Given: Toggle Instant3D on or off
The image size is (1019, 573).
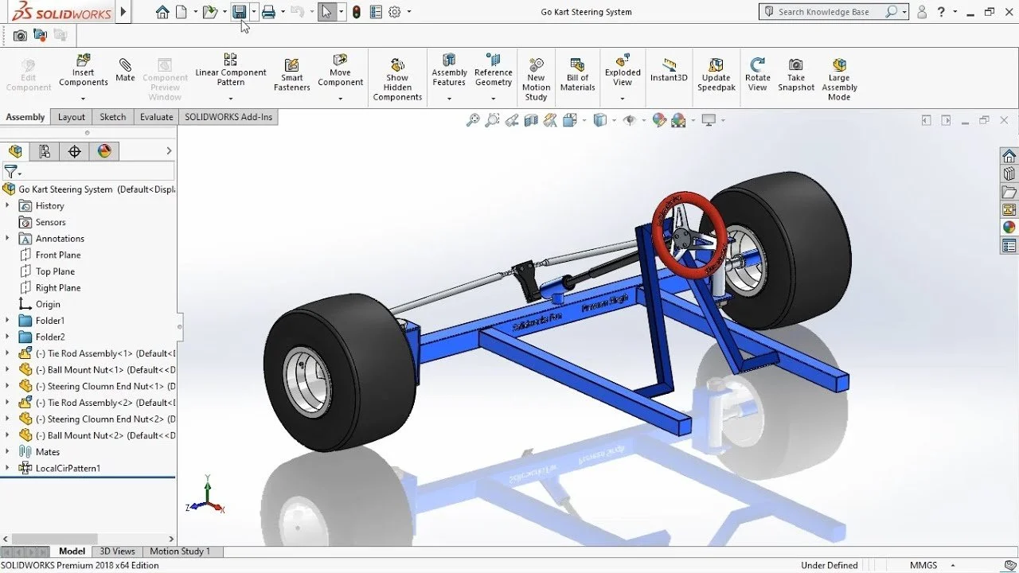Looking at the screenshot, I should click(669, 70).
